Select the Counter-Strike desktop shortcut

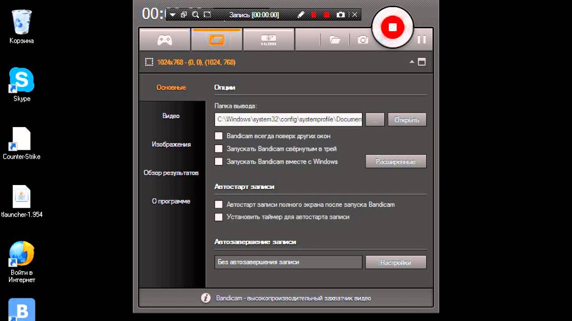point(21,144)
